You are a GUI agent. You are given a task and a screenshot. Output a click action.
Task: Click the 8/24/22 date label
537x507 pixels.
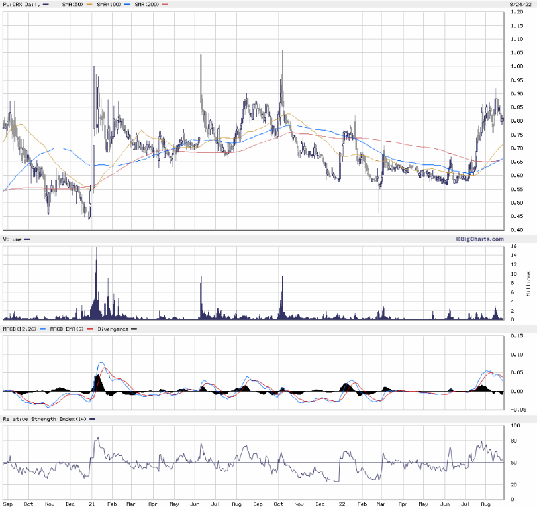click(x=520, y=4)
